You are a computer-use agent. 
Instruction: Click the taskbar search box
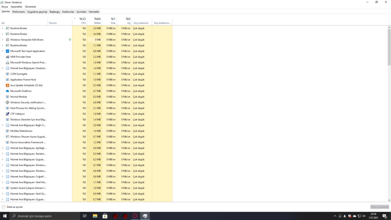(43, 216)
